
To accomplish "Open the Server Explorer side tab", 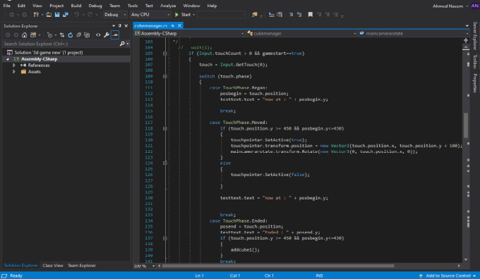I will (475, 35).
